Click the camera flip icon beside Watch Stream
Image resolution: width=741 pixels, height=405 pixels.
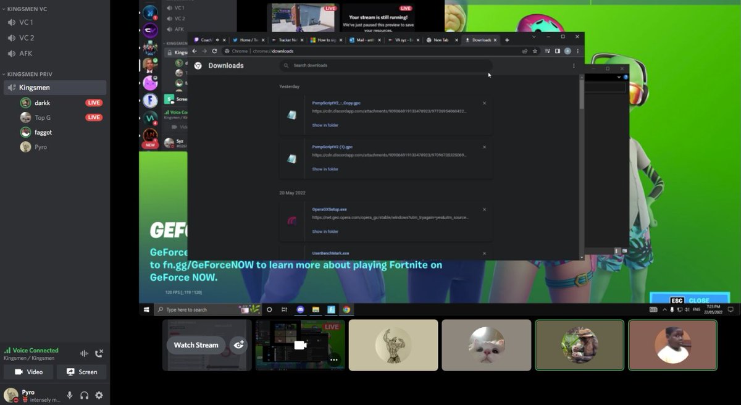[238, 346]
